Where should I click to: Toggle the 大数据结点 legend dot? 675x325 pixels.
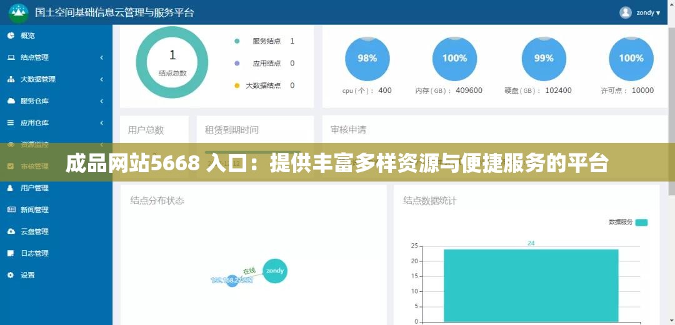237,85
